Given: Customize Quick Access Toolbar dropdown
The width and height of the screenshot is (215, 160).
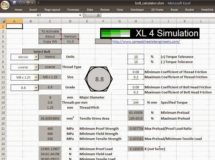Looking at the screenshot, I should click(39, 3).
